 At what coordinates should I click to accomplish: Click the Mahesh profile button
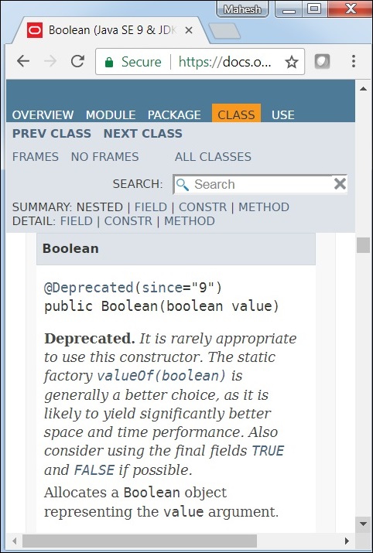pos(242,9)
